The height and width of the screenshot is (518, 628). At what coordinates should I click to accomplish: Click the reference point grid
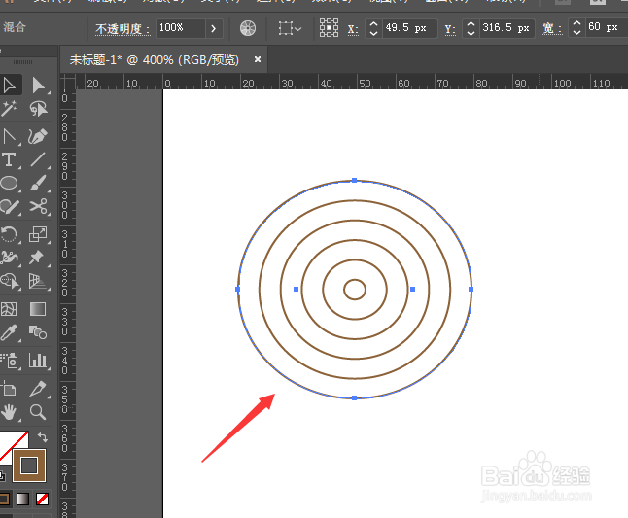coord(329,28)
